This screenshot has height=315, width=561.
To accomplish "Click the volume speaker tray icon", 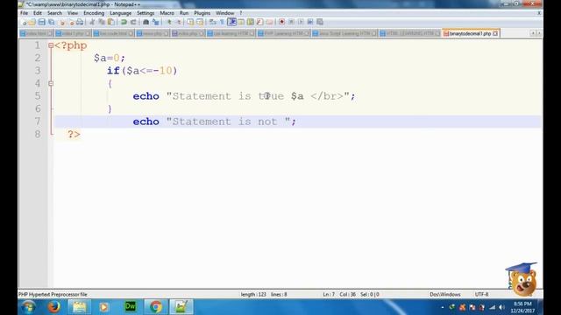I will [x=501, y=307].
